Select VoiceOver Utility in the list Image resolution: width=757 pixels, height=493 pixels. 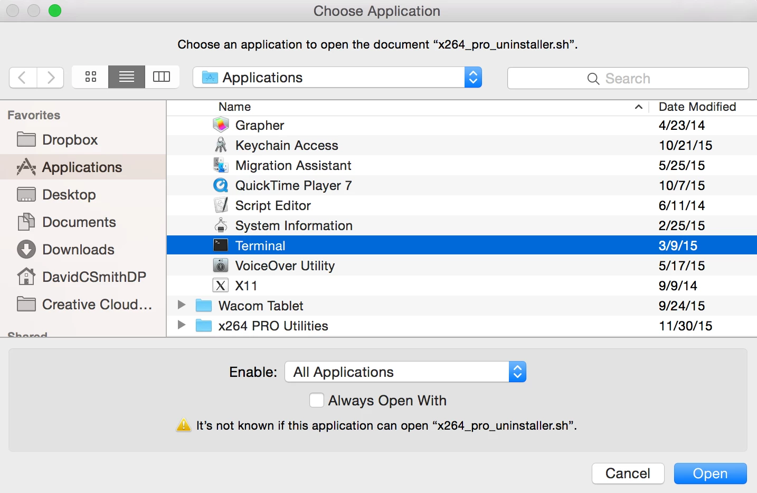[285, 266]
